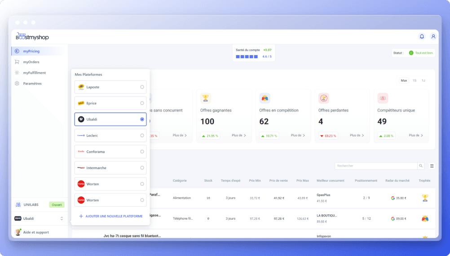Open Plus de under Offres perdantes

pyautogui.click(x=357, y=135)
